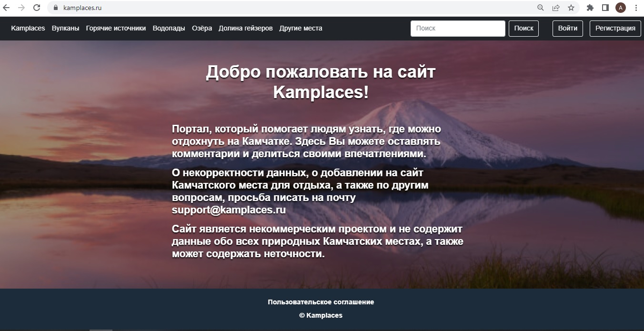The image size is (644, 331).
Task: Click the Kamplaces brand link in navbar
Action: click(28, 28)
